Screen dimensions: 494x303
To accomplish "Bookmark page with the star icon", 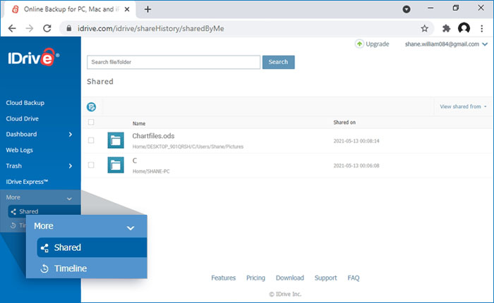I will (x=424, y=29).
